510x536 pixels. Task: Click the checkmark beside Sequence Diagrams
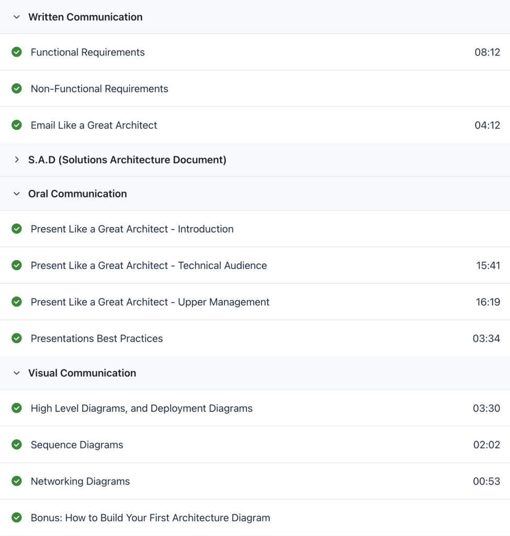point(16,445)
